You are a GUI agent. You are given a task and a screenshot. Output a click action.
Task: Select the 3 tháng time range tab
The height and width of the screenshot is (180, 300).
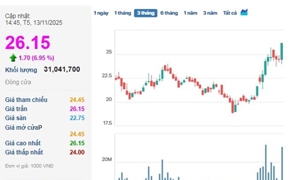click(x=145, y=13)
